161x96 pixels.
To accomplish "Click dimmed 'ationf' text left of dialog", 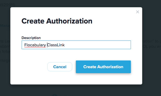I will pyautogui.click(x=5, y=46).
